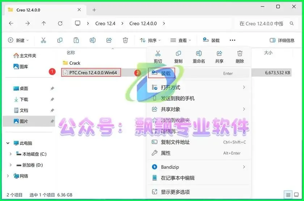
Task: Click the search magnifier icon
Action: point(291,24)
